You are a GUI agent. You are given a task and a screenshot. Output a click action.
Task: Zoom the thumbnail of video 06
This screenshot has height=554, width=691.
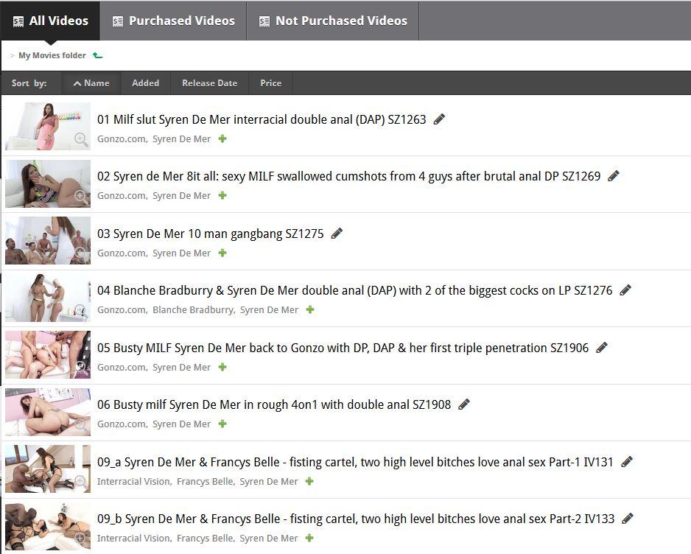[x=81, y=424]
